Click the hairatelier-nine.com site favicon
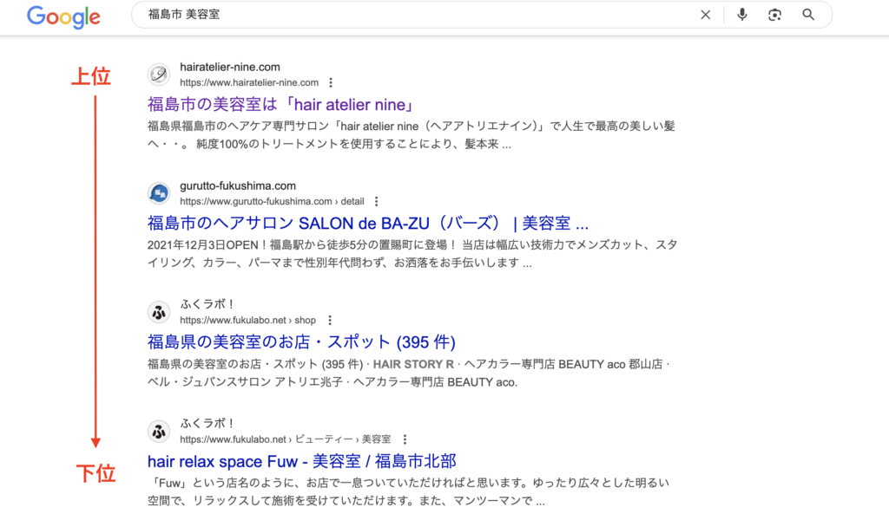 [x=159, y=75]
